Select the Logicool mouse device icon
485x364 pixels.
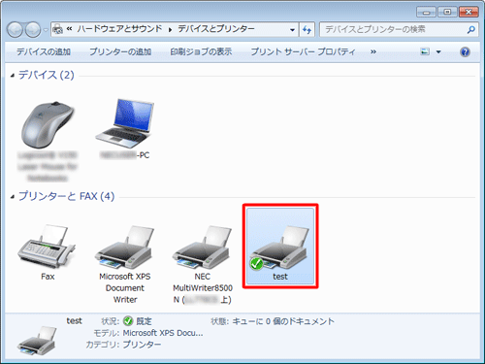pos(48,124)
